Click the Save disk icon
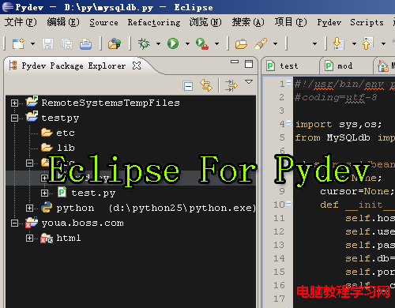Image resolution: width=395 pixels, height=308 pixels. coord(47,43)
